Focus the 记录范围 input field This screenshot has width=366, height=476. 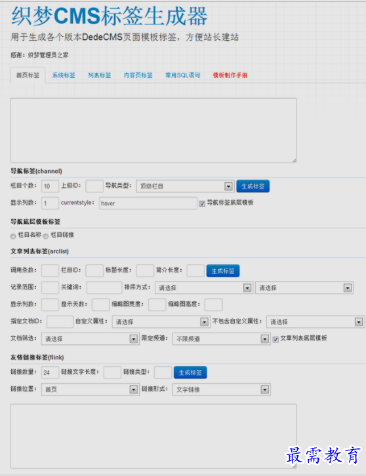pyautogui.click(x=51, y=287)
